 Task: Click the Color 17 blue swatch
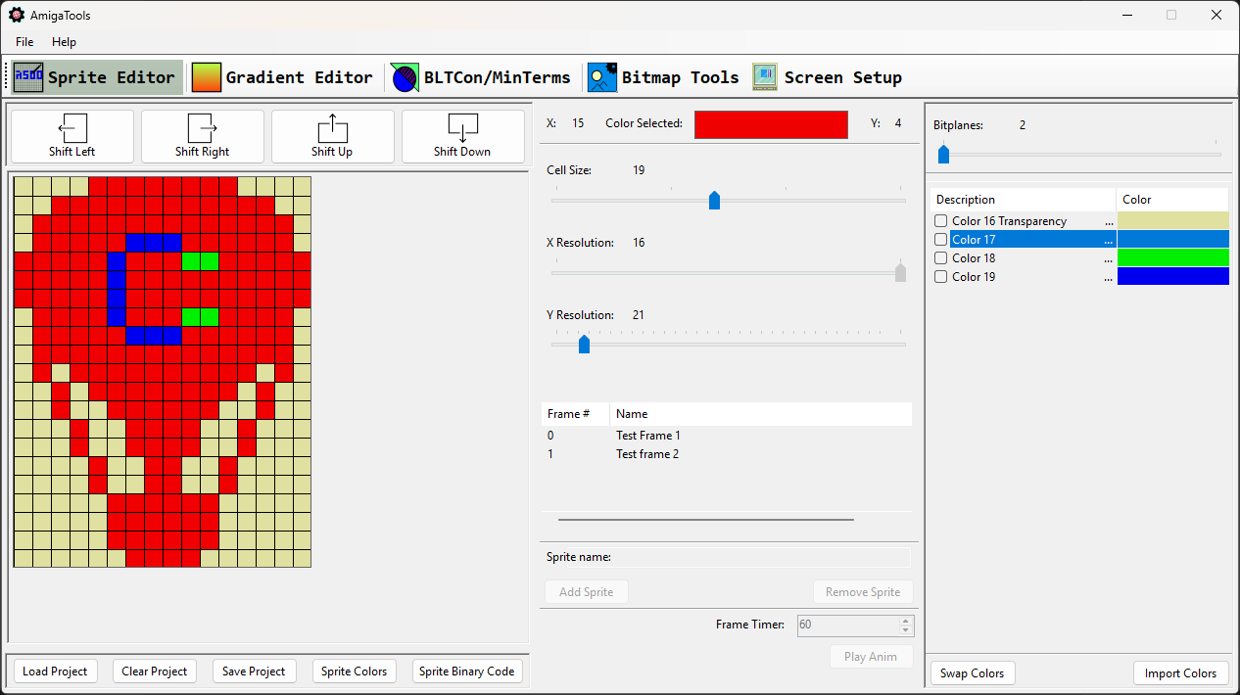pyautogui.click(x=1173, y=240)
